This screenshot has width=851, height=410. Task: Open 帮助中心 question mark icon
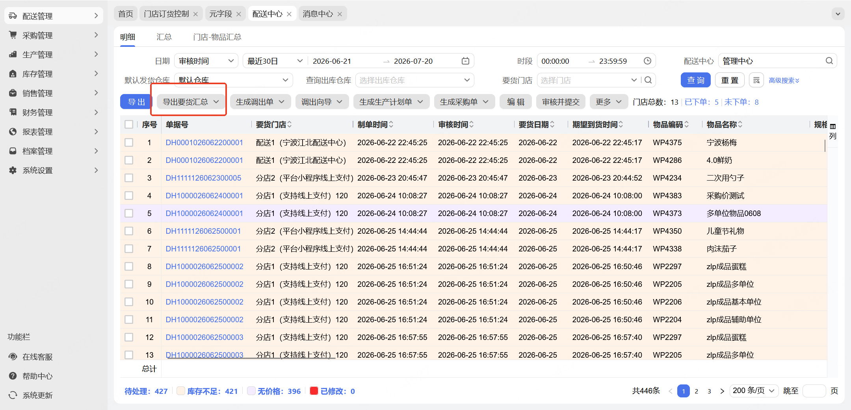13,376
